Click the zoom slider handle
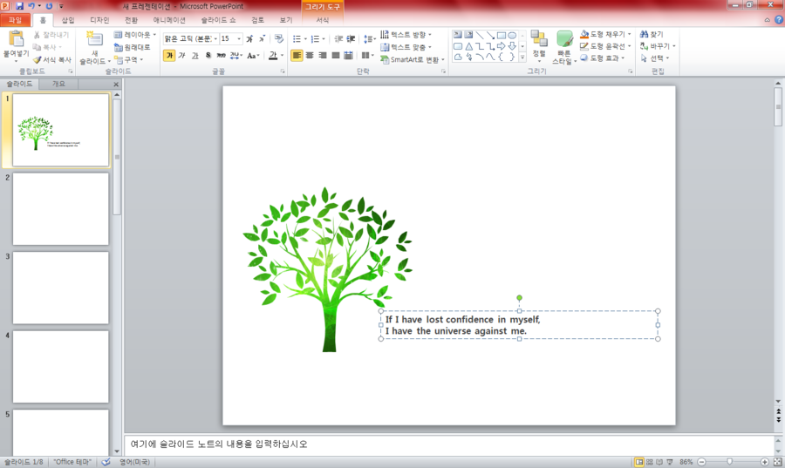The height and width of the screenshot is (468, 785). point(729,462)
